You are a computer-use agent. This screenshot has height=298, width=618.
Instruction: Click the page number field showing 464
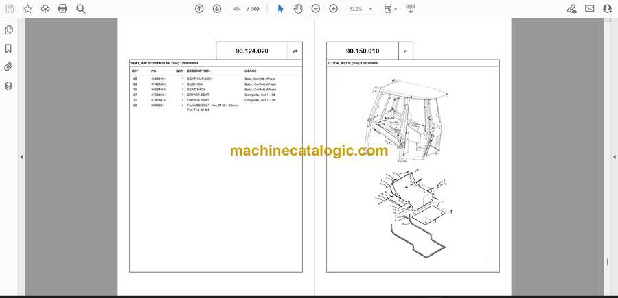tap(237, 9)
